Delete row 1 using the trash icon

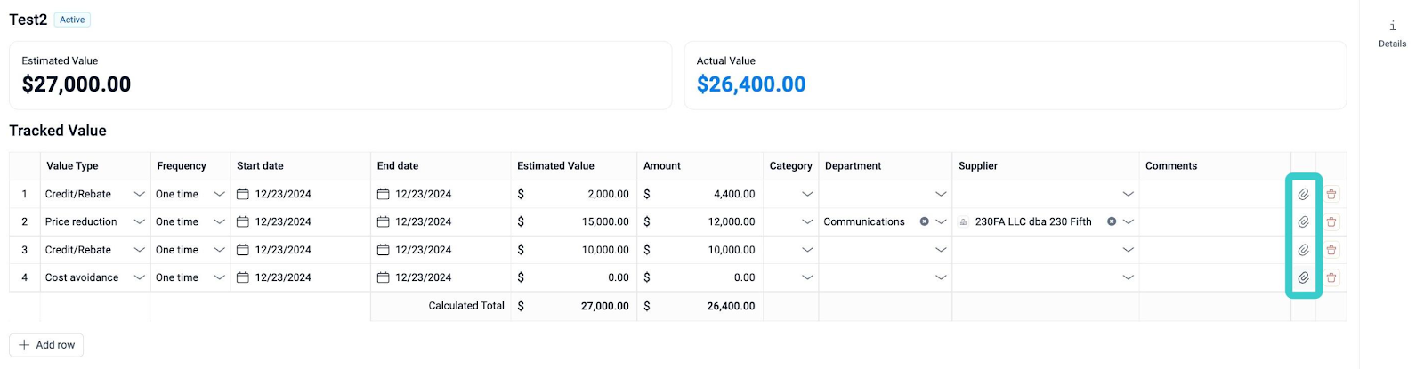[1331, 194]
